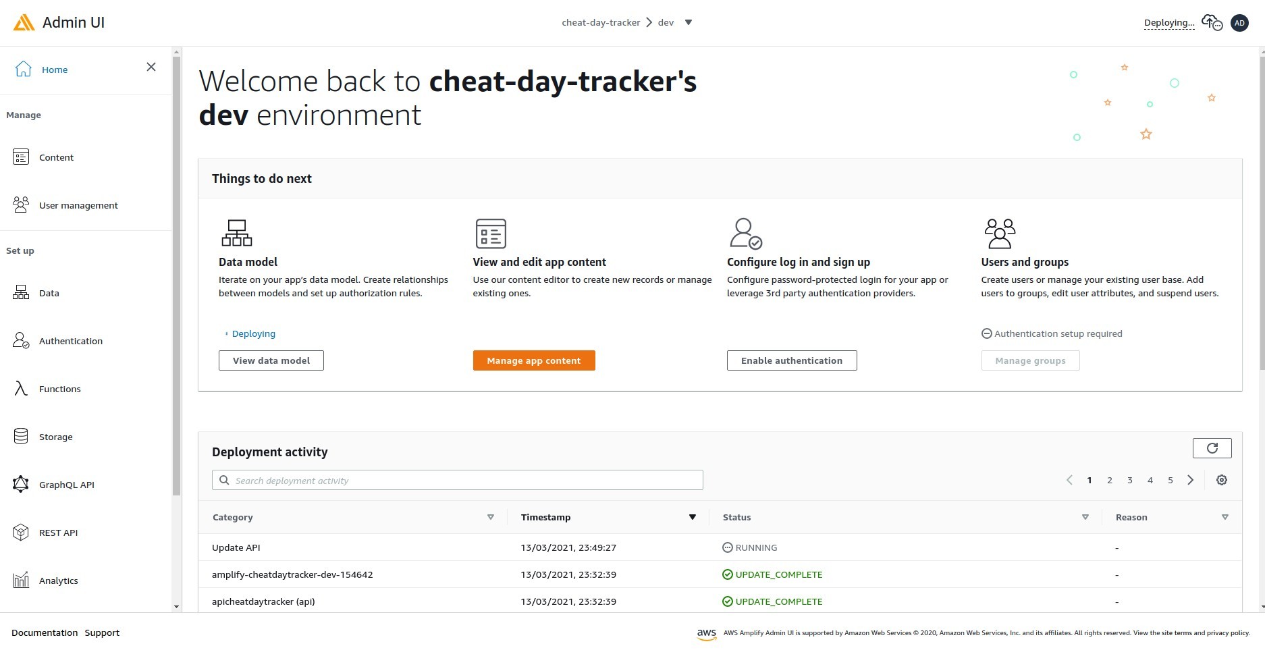1265x650 pixels.
Task: Open Status column filter arrow
Action: tap(1085, 517)
